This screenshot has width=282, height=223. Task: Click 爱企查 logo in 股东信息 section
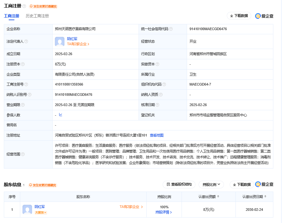click(x=264, y=185)
